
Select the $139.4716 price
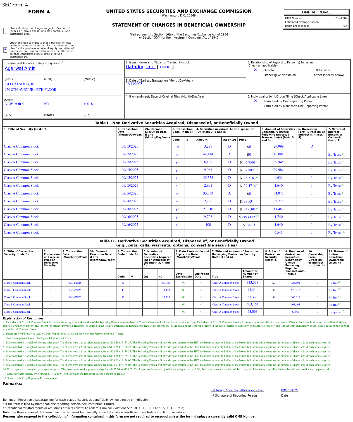click(249, 186)
